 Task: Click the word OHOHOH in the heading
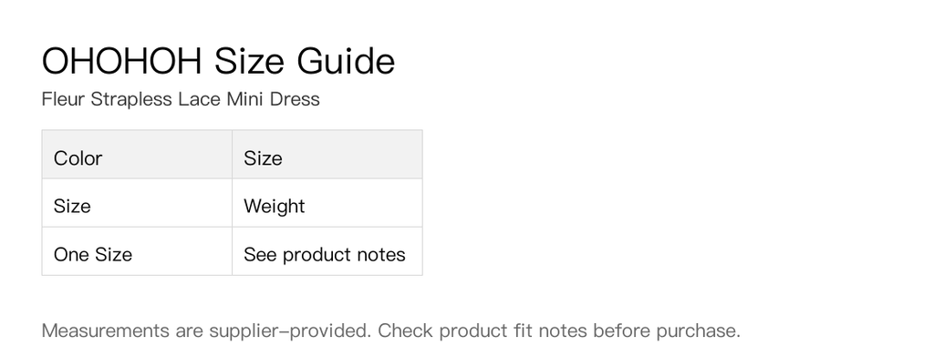pyautogui.click(x=121, y=61)
